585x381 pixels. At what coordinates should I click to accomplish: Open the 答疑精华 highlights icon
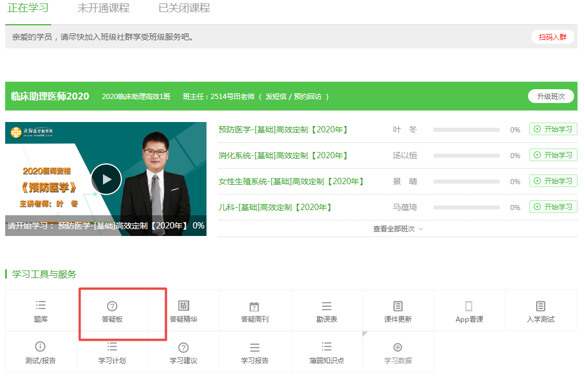click(183, 306)
